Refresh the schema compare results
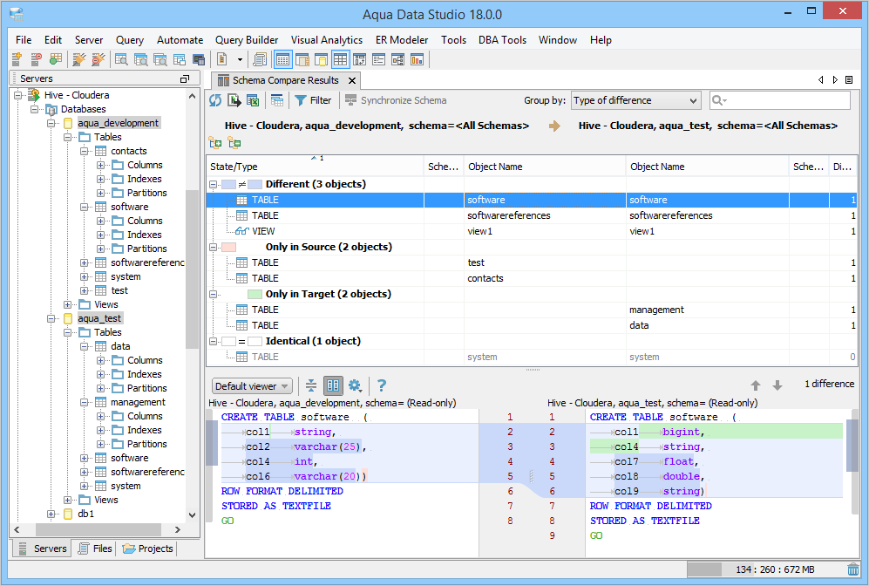869x586 pixels. coord(215,100)
